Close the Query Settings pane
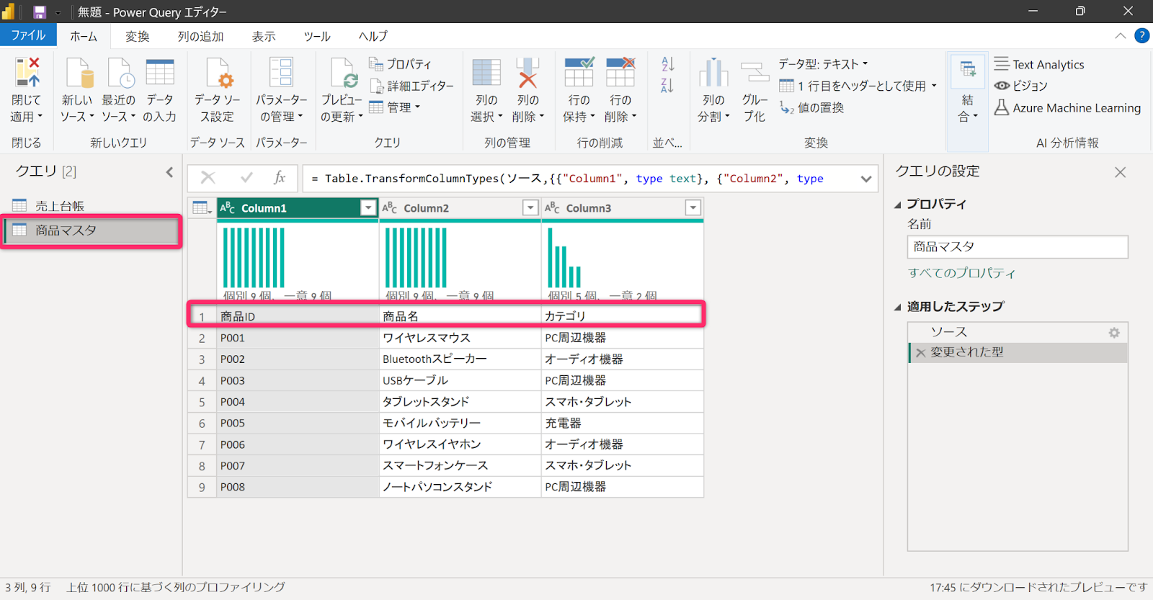The height and width of the screenshot is (600, 1153). coord(1120,172)
